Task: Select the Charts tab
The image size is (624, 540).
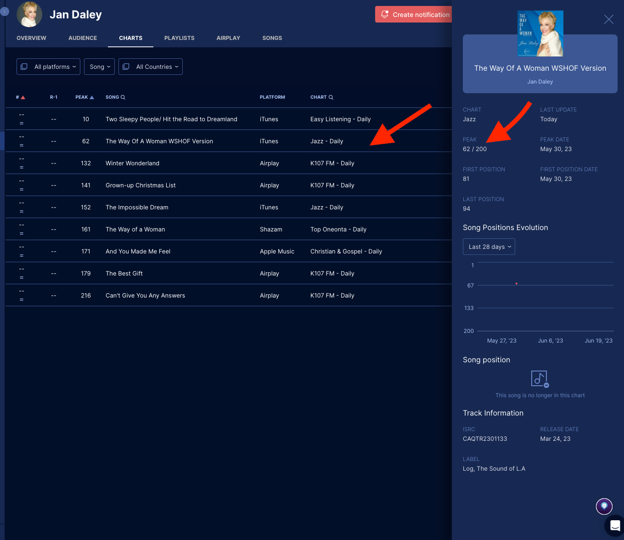Action: [130, 38]
